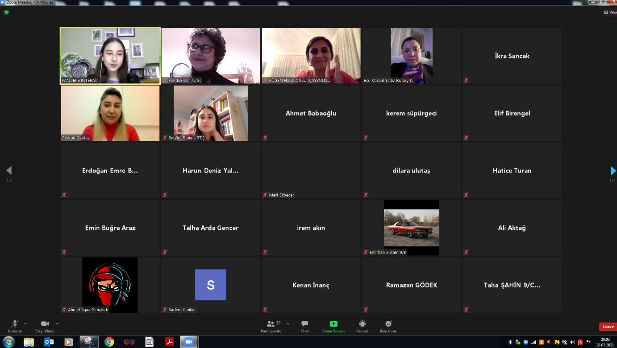Click Hatice Turan participant name
The height and width of the screenshot is (348, 617).
coord(512,171)
